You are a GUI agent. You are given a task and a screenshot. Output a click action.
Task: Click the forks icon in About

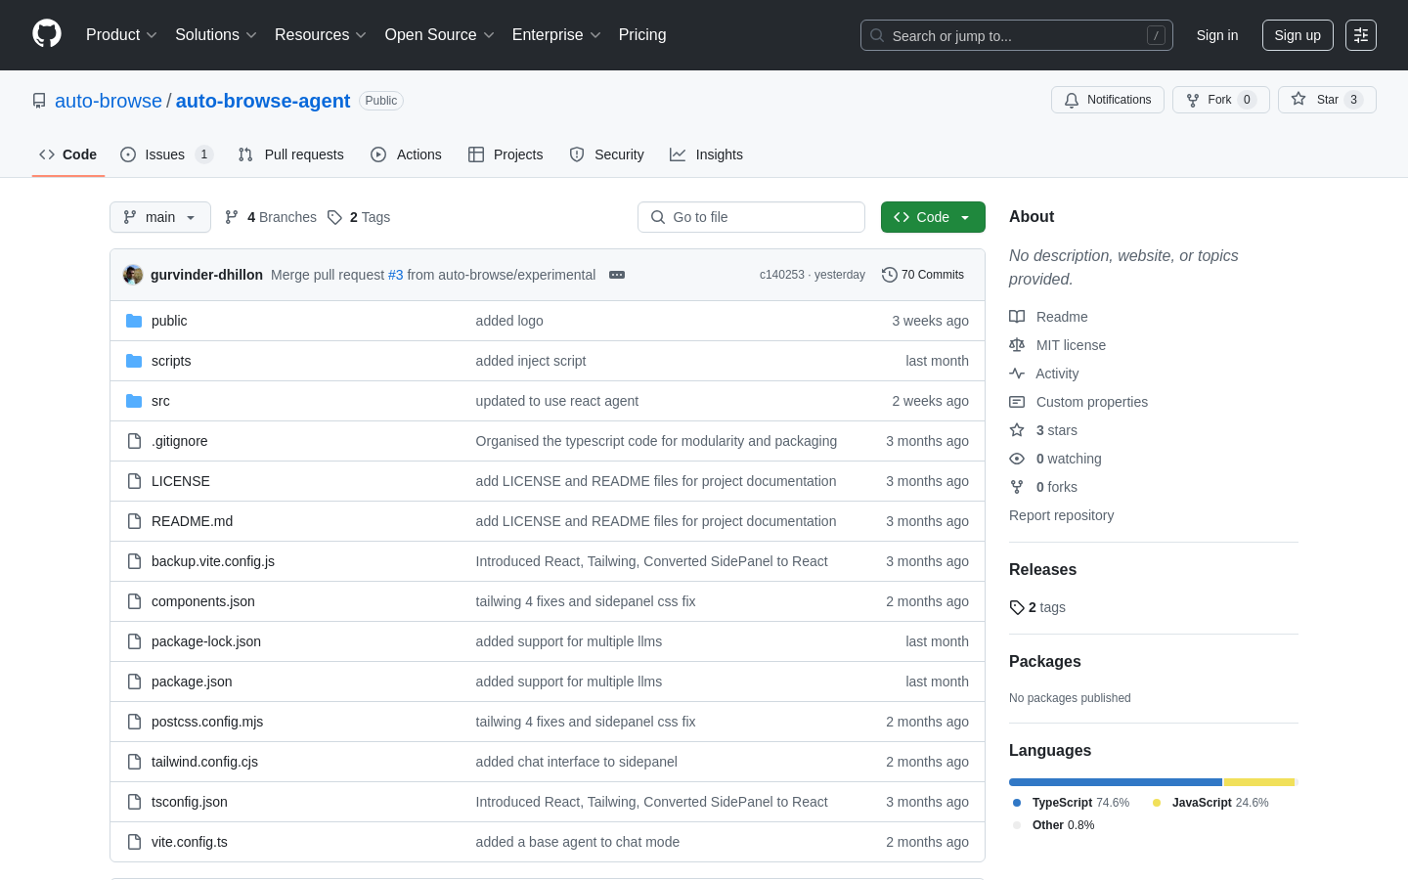[1017, 487]
